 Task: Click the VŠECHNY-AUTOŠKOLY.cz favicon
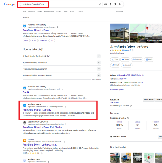(24, 123)
